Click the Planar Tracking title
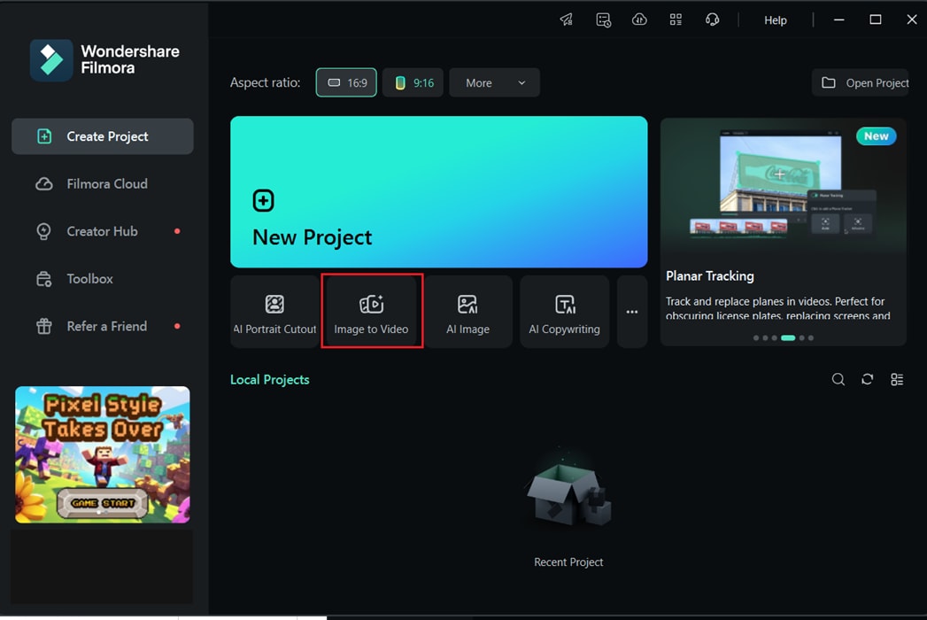The image size is (927, 620). (710, 276)
